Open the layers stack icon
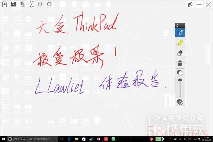 coord(40,4)
